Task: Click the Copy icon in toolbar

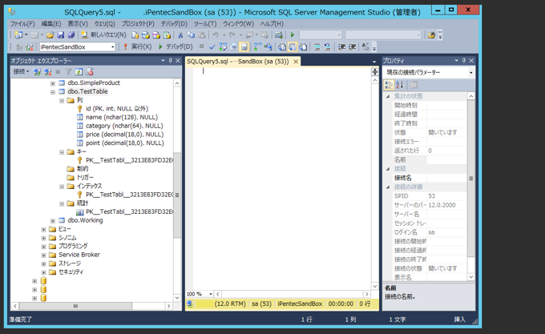Action: (191, 35)
